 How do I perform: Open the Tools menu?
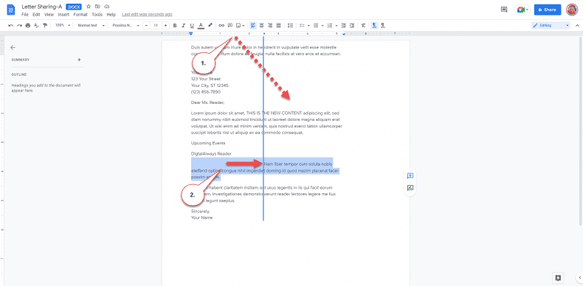(x=97, y=15)
